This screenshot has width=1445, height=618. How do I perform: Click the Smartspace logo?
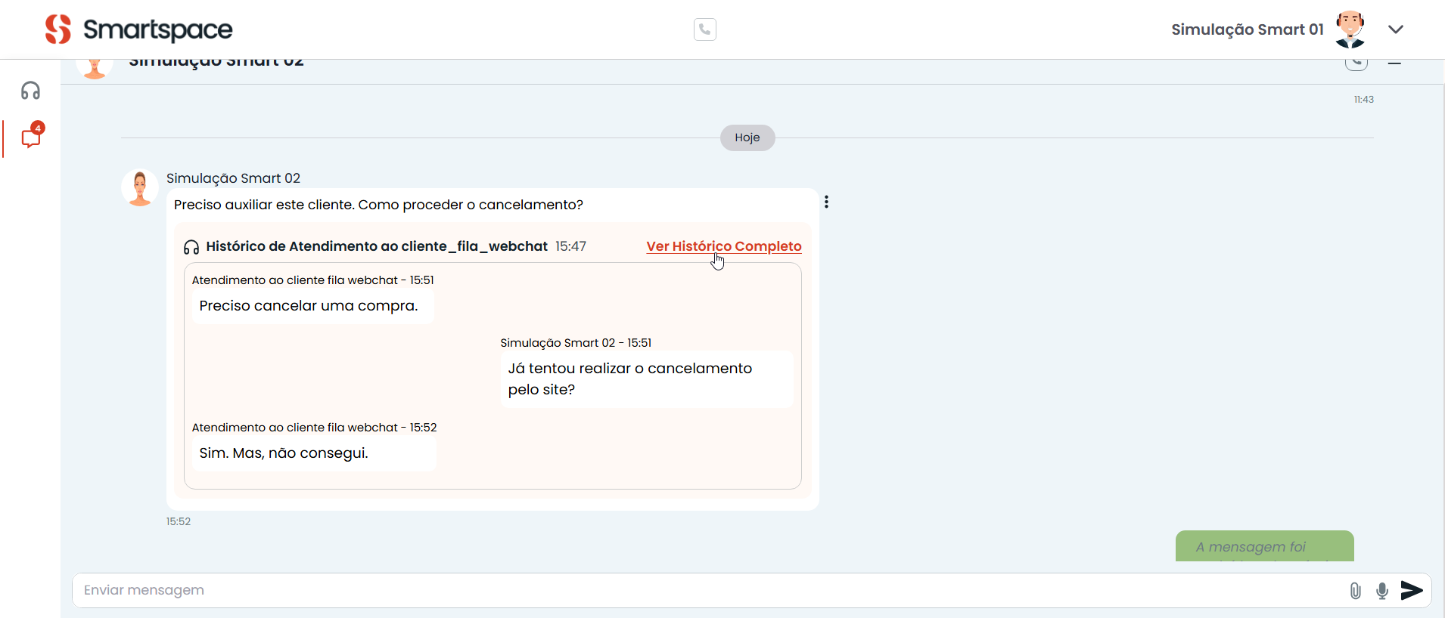click(x=139, y=29)
